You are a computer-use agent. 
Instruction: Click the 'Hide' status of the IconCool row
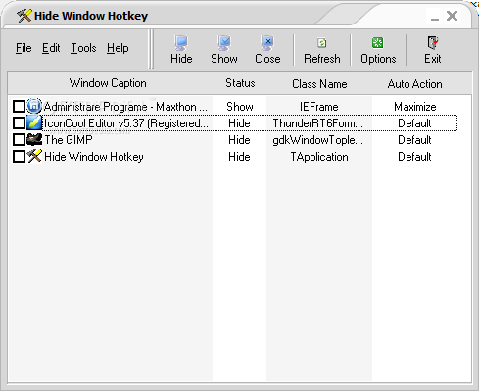point(239,123)
